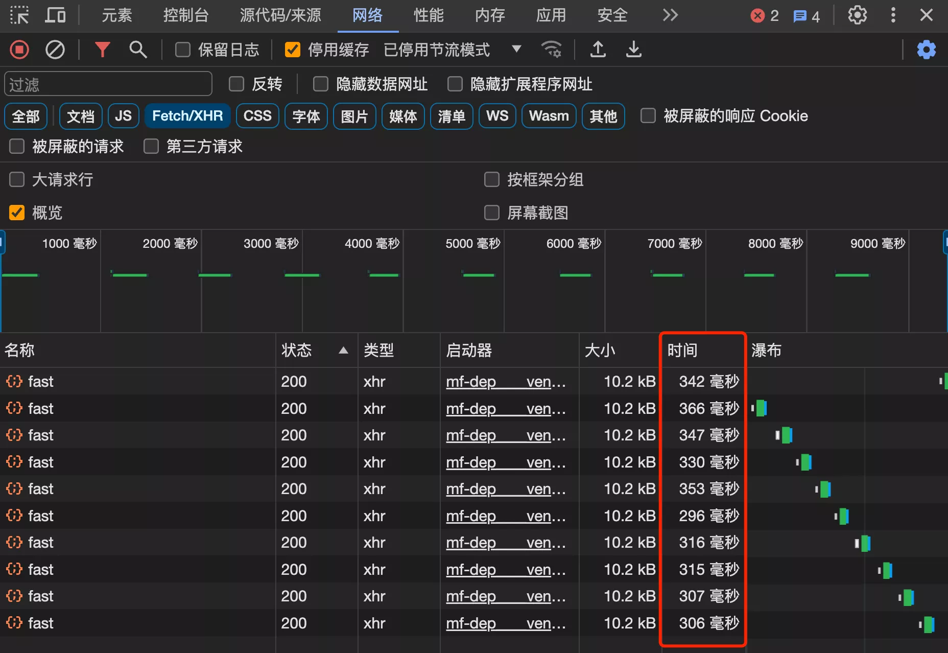
Task: Import a HAR file with upload icon
Action: pos(598,50)
